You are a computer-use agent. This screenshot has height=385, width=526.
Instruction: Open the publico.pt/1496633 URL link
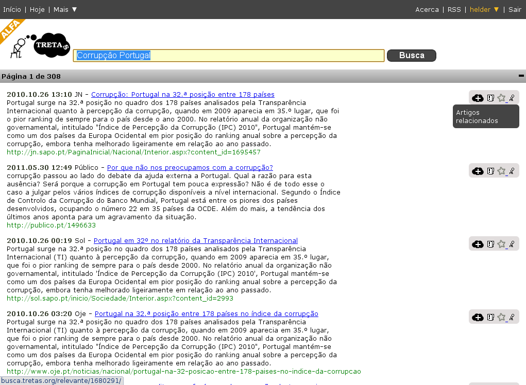pos(51,225)
